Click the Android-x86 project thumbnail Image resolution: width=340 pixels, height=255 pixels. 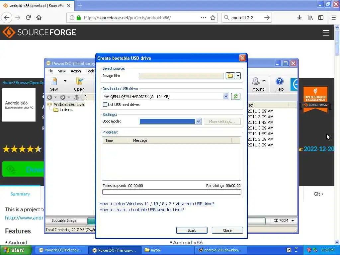click(x=19, y=105)
